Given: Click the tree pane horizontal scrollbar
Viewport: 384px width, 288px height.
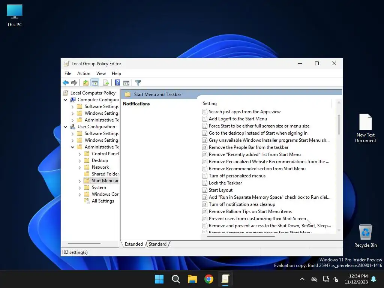Looking at the screenshot, I should click(x=84, y=244).
